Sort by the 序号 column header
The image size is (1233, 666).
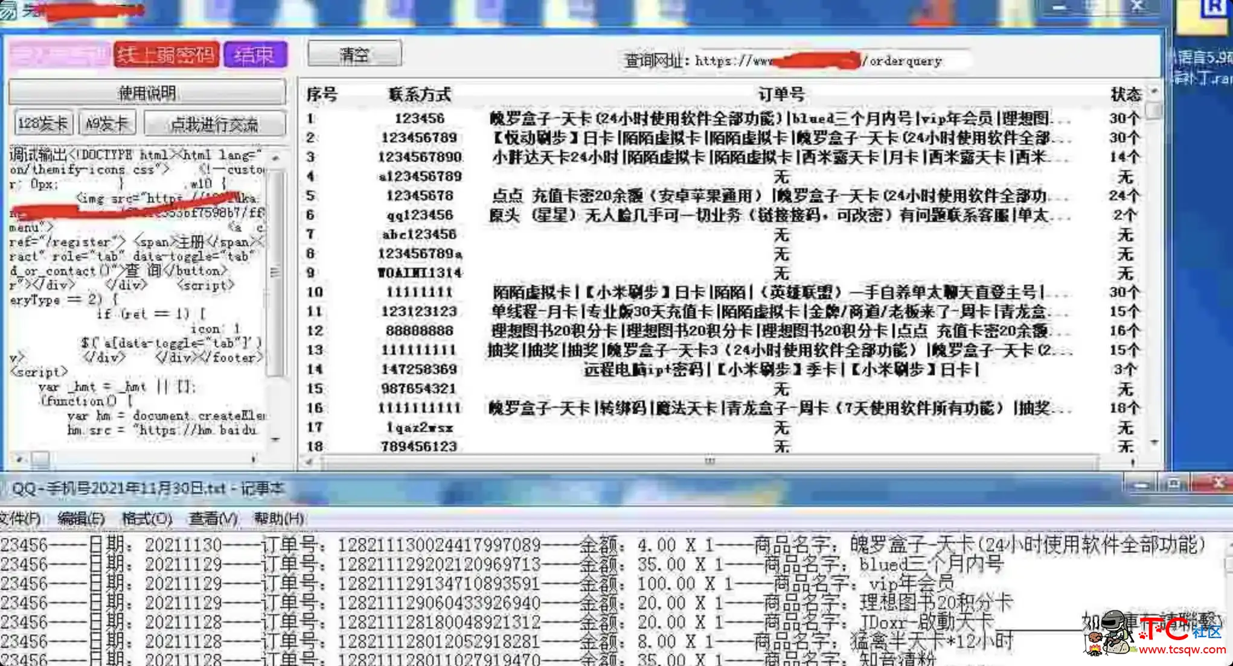[322, 94]
